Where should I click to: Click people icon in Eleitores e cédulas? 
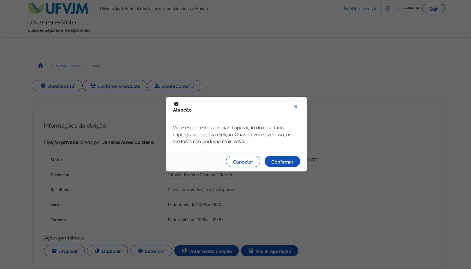(93, 86)
